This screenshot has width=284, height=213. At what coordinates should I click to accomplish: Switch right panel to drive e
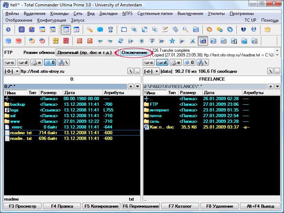[x=176, y=62]
